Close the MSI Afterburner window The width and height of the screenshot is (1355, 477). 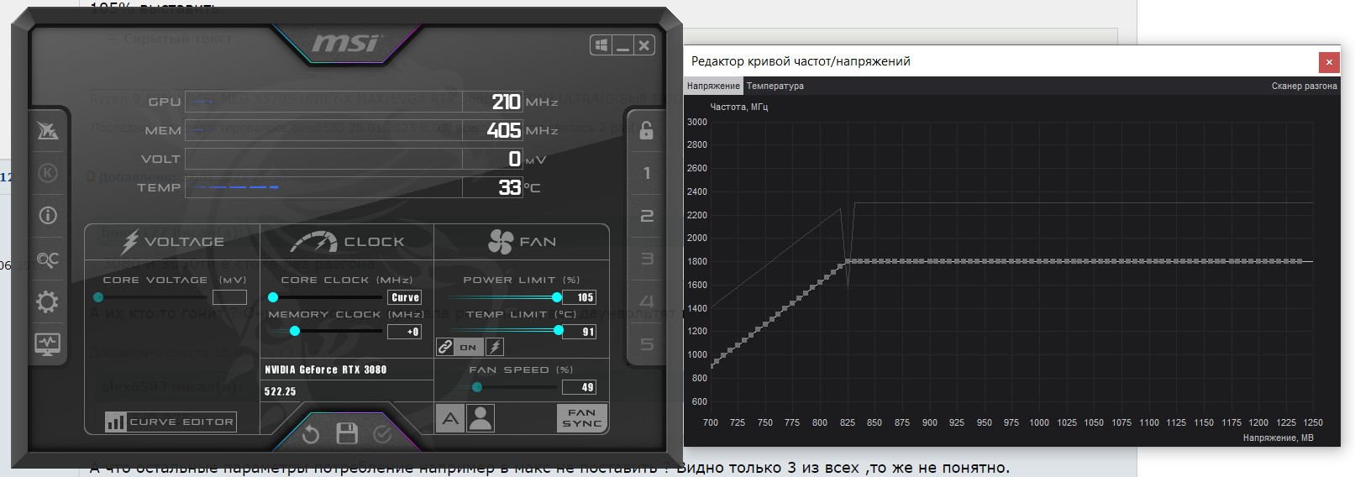[x=643, y=45]
